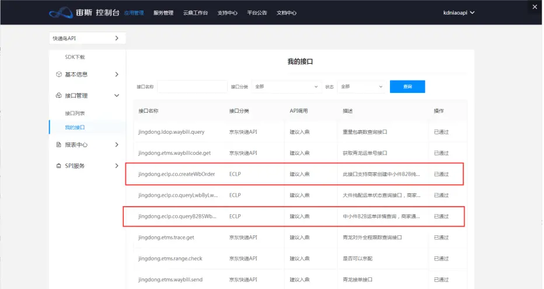Image resolution: width=544 pixels, height=289 pixels.
Task: Click the 报表中心 document icon
Action: [x=58, y=145]
